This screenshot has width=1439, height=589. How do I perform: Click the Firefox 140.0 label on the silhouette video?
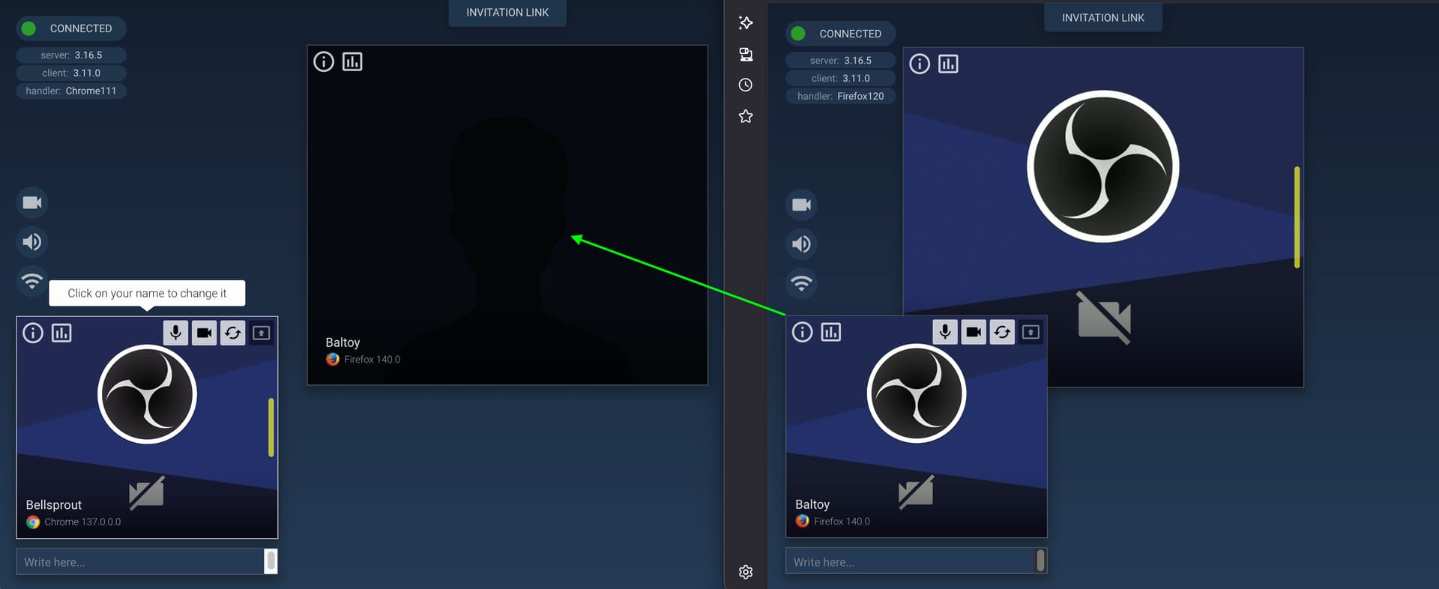372,360
